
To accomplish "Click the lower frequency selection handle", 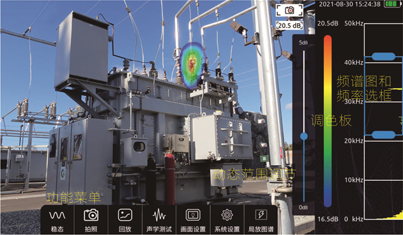I will (383, 135).
